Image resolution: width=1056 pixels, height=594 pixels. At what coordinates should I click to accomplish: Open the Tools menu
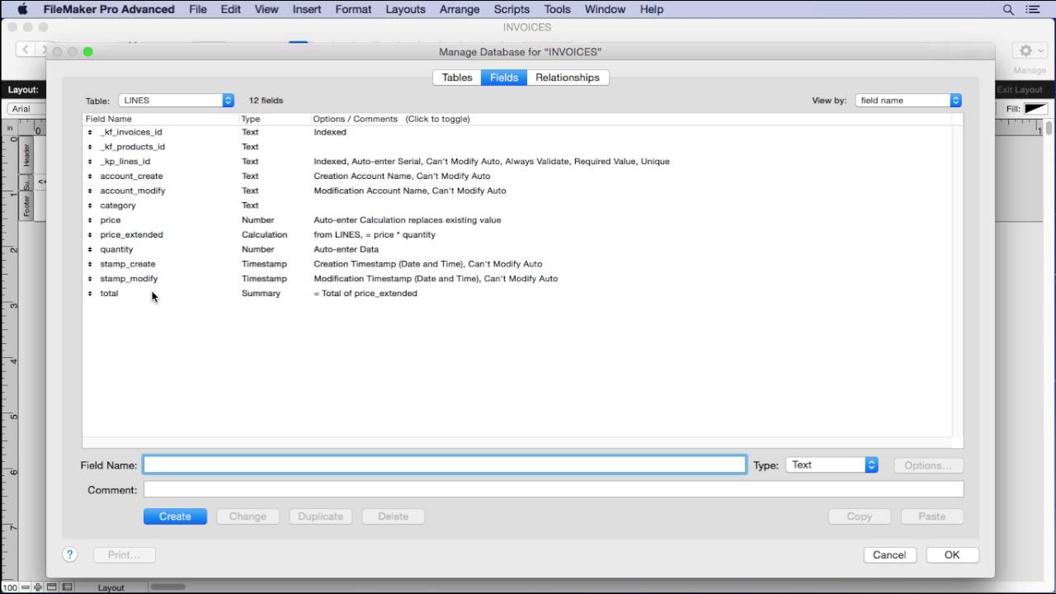coord(557,9)
